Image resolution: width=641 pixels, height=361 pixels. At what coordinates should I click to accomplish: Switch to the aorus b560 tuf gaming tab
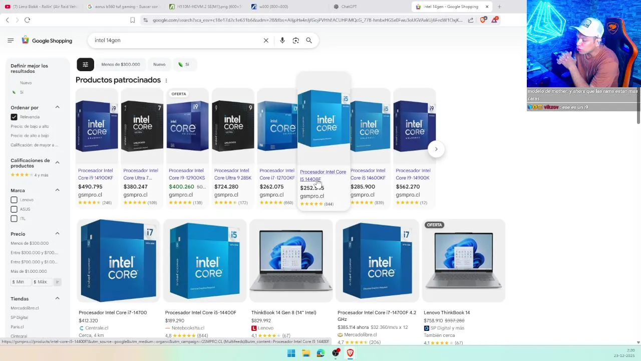pos(123,7)
